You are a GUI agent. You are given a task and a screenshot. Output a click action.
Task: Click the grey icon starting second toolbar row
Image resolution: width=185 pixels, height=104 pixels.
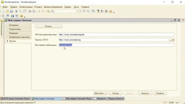tap(3, 16)
